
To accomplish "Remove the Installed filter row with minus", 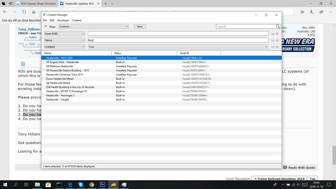I will (x=273, y=47).
